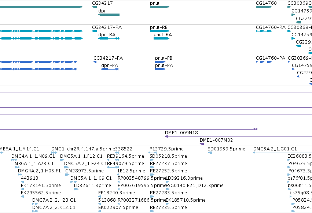Click the DMG5A.2_1.E24.C1 EST label

pyautogui.click(x=85, y=163)
